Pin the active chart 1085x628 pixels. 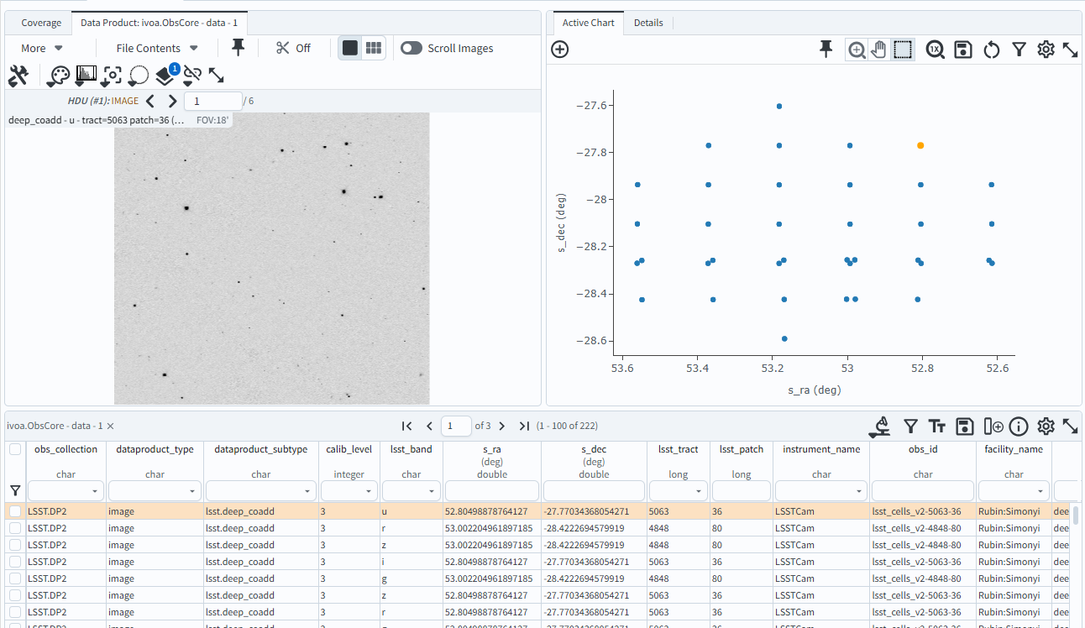[826, 50]
